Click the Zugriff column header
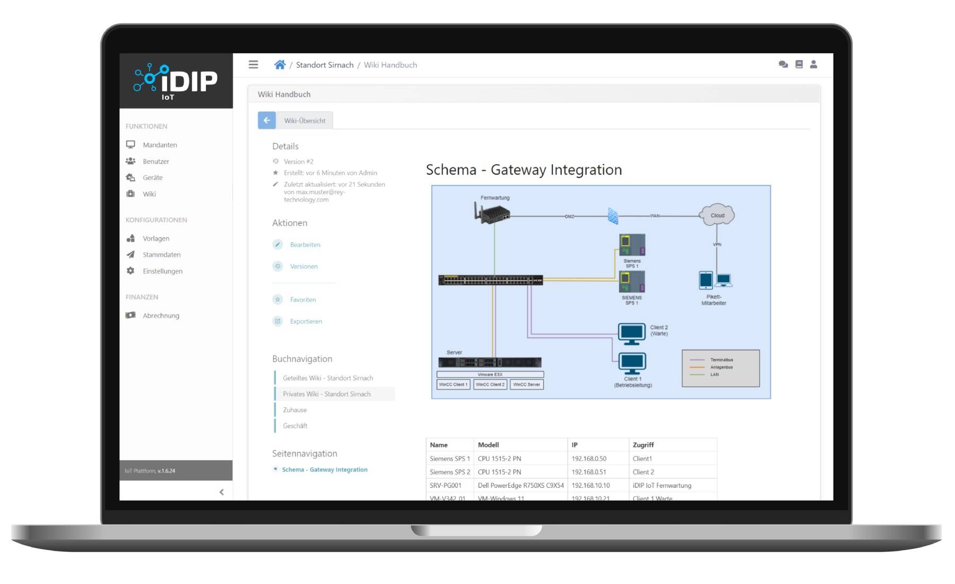Screen dimensions: 955x584 click(673, 445)
